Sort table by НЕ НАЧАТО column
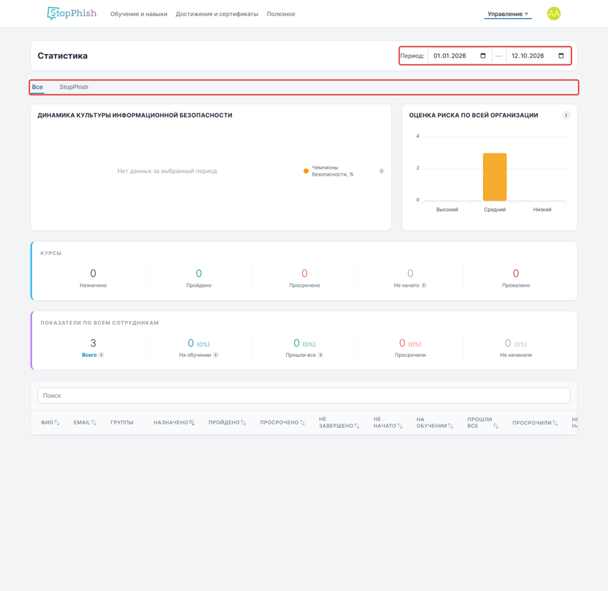The image size is (608, 591). 400,426
